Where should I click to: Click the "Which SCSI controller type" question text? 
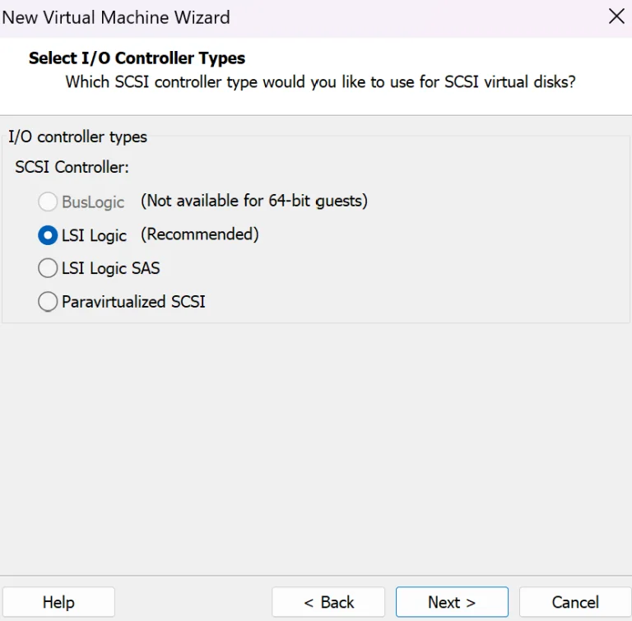tap(320, 81)
